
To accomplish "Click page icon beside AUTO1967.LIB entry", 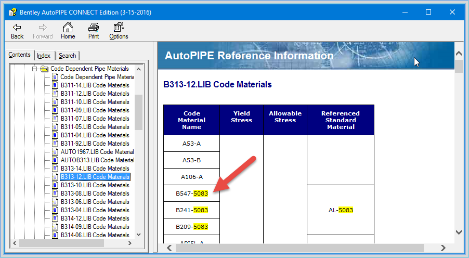I will point(55,152).
